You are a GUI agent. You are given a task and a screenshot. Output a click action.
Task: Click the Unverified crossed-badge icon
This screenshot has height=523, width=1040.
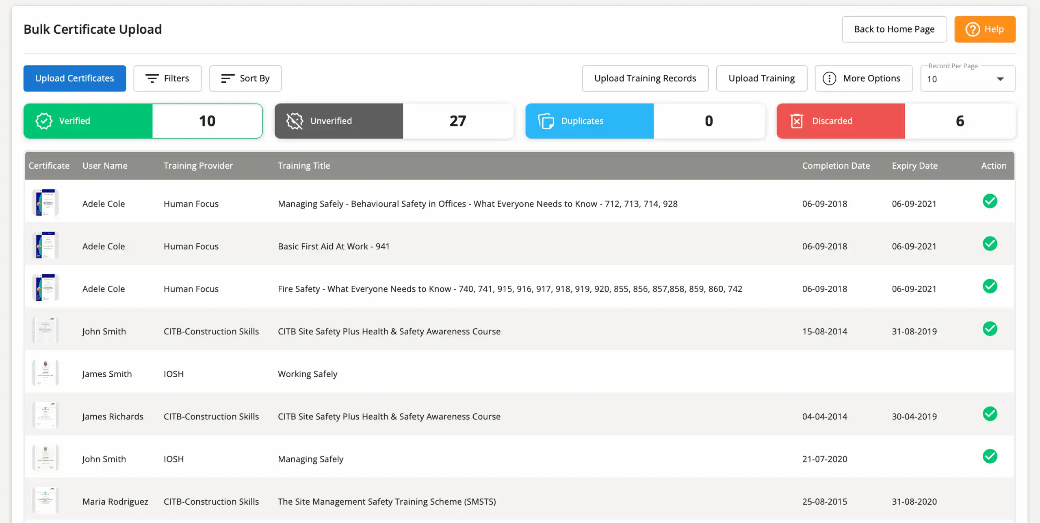click(x=295, y=120)
